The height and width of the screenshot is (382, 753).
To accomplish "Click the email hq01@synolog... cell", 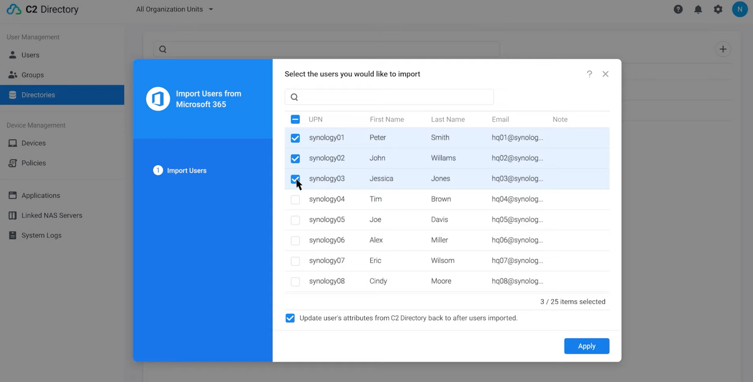I will (517, 138).
